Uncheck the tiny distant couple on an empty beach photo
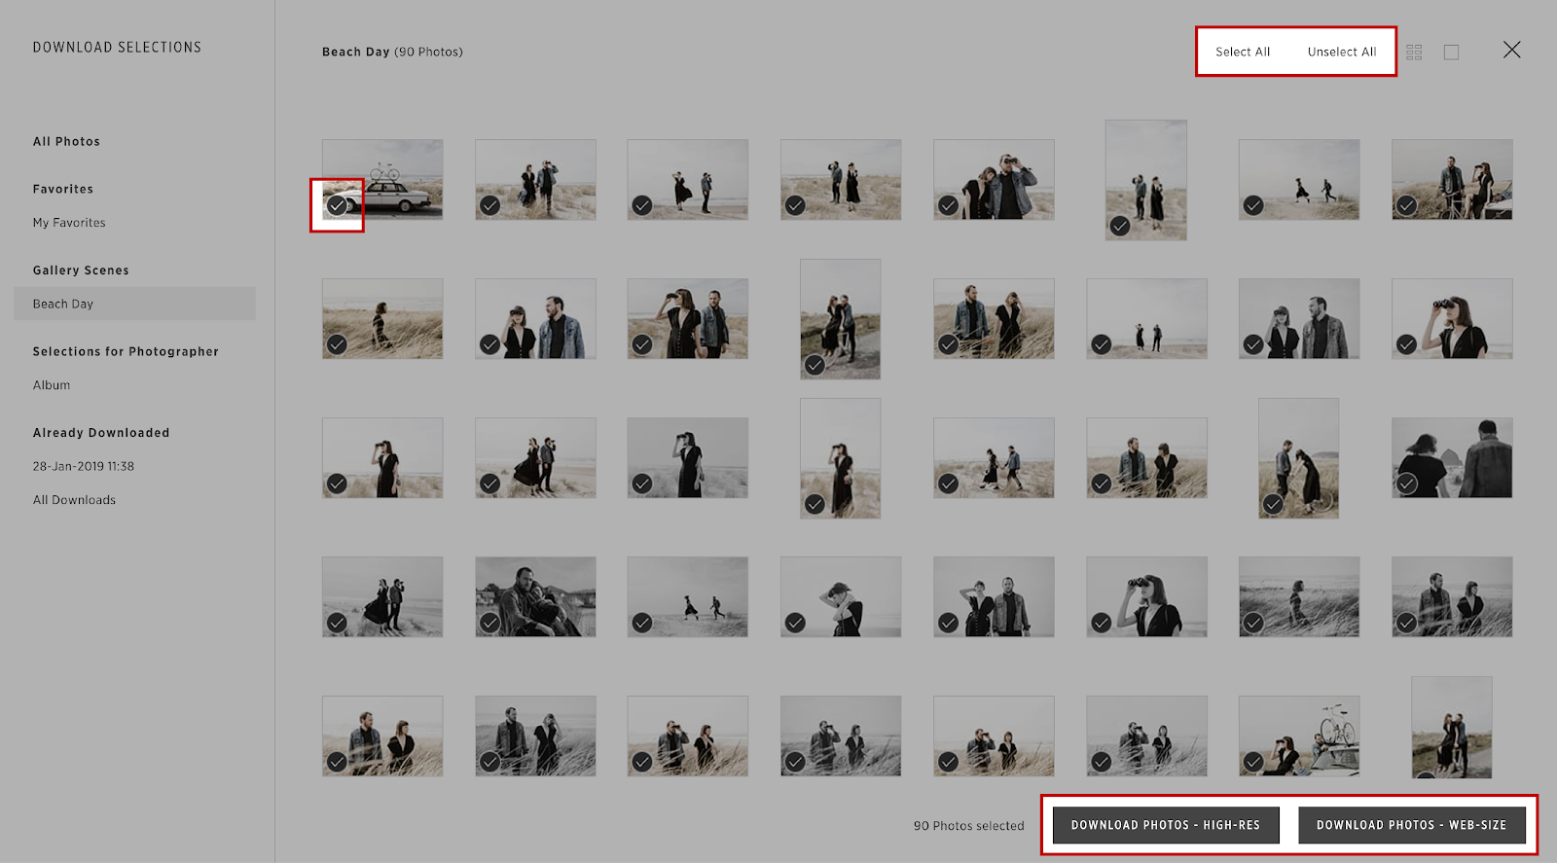This screenshot has width=1557, height=863. (x=1101, y=344)
